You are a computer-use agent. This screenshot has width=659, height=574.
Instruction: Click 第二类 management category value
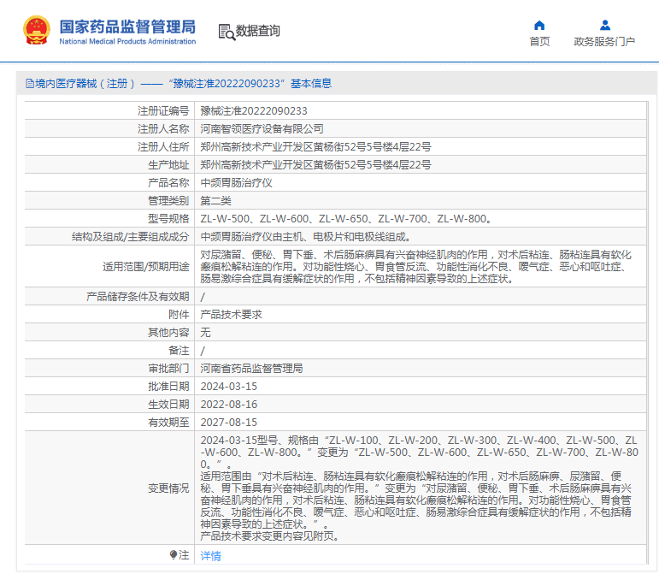click(x=216, y=200)
